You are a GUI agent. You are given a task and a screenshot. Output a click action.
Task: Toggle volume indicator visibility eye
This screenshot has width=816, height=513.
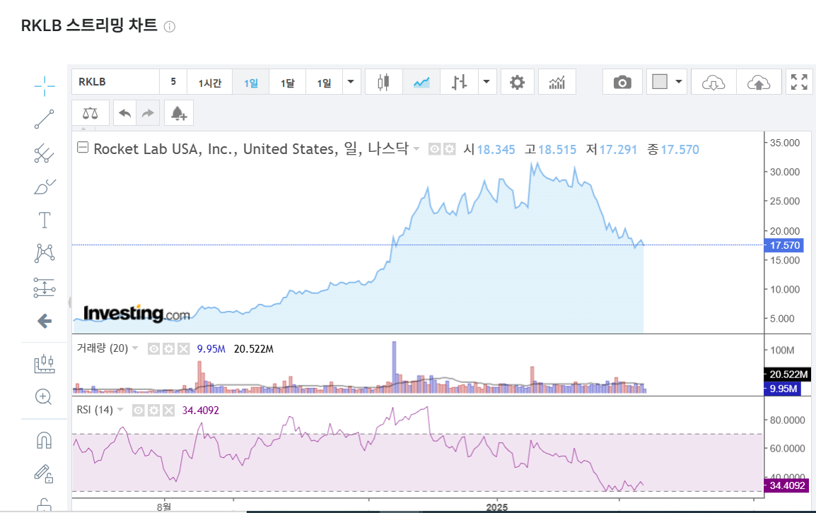153,348
